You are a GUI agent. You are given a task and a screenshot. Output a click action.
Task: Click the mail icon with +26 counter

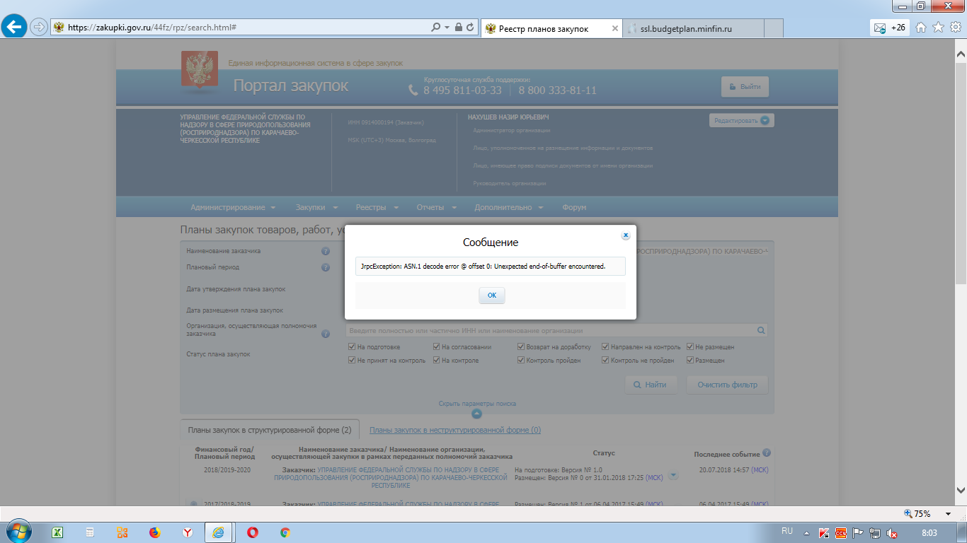point(890,28)
